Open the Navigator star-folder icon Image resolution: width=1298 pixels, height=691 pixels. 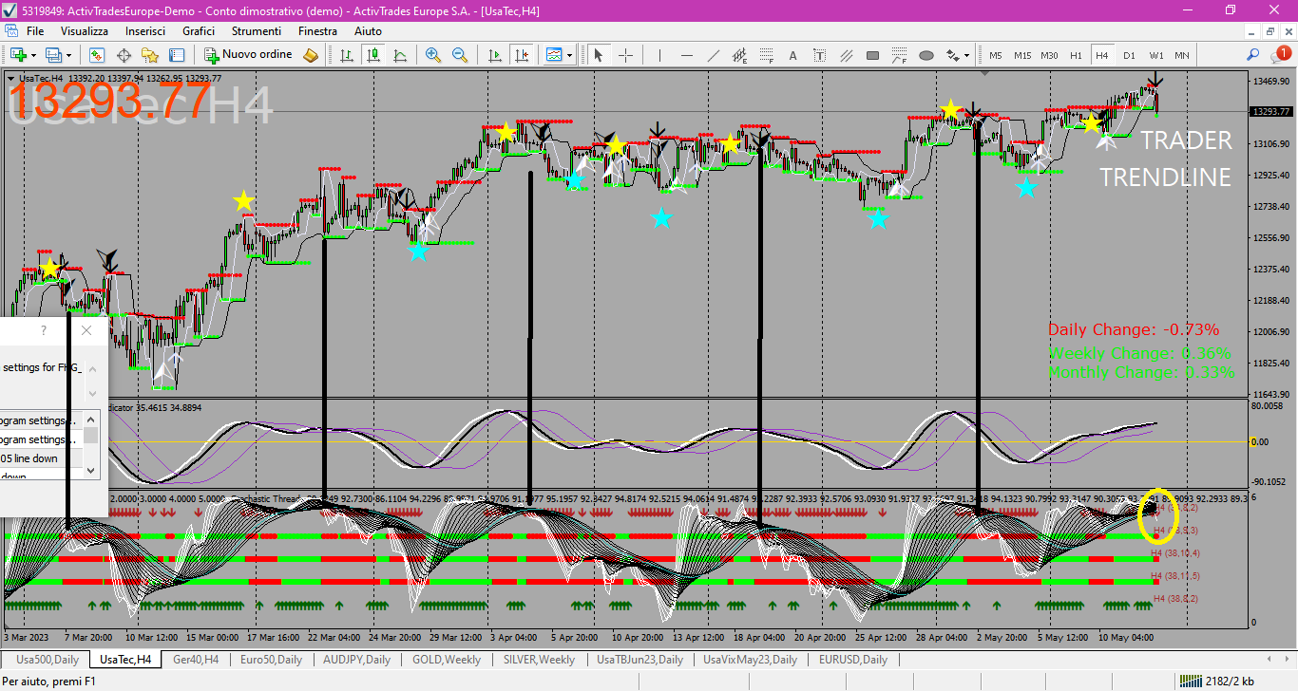150,55
